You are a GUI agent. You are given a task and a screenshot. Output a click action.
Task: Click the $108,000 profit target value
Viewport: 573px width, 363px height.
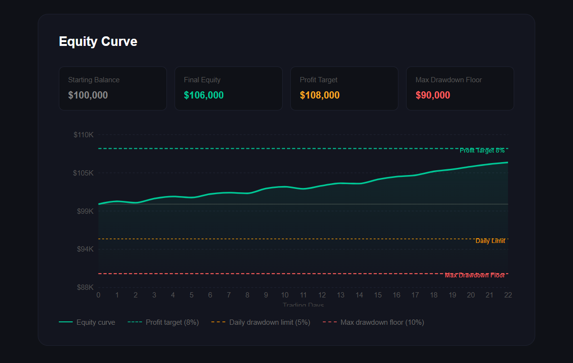(x=320, y=95)
